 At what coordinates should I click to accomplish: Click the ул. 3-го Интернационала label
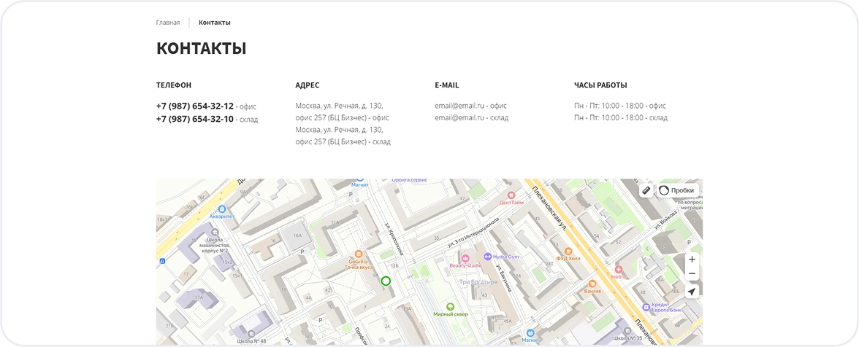click(x=473, y=232)
